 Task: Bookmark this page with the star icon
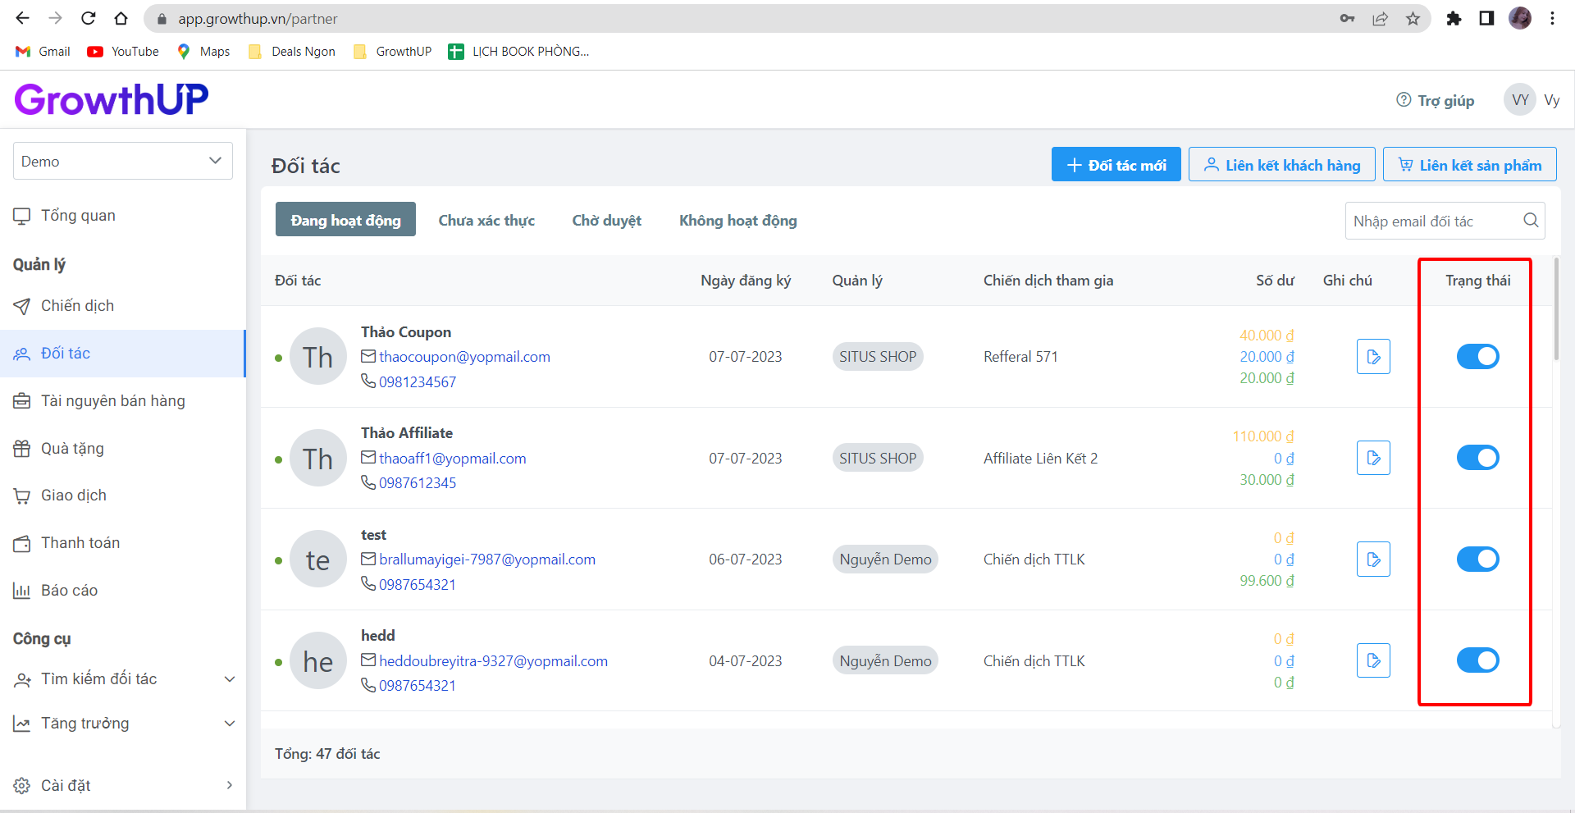click(1413, 19)
